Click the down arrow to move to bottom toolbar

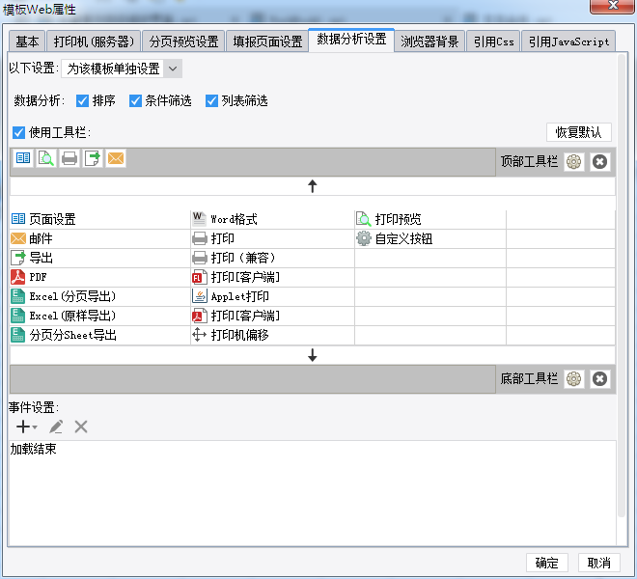312,355
